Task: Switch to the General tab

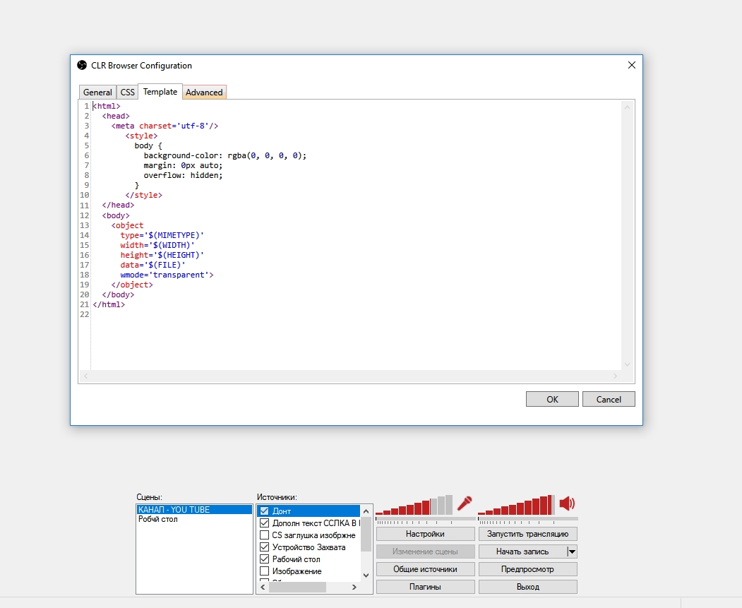Action: (x=97, y=93)
